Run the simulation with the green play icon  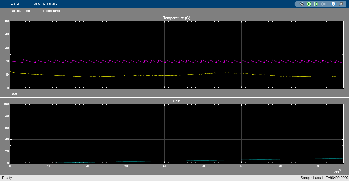[309, 4]
